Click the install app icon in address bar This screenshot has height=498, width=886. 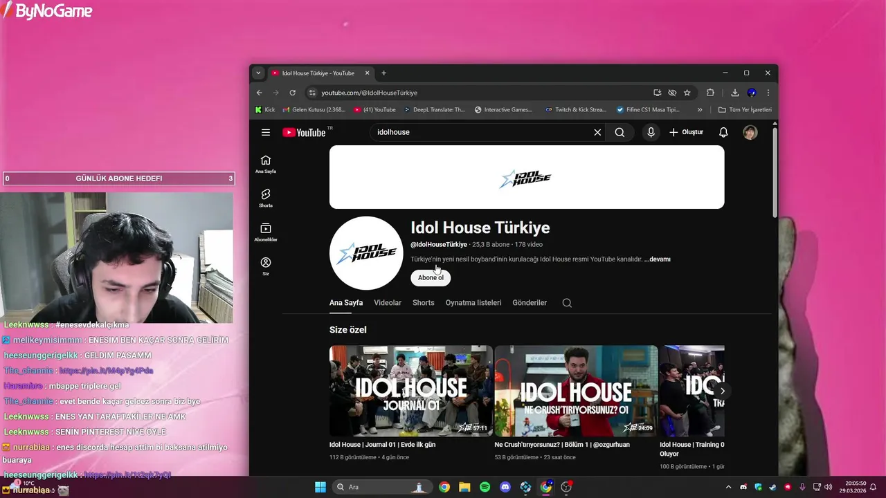(657, 93)
